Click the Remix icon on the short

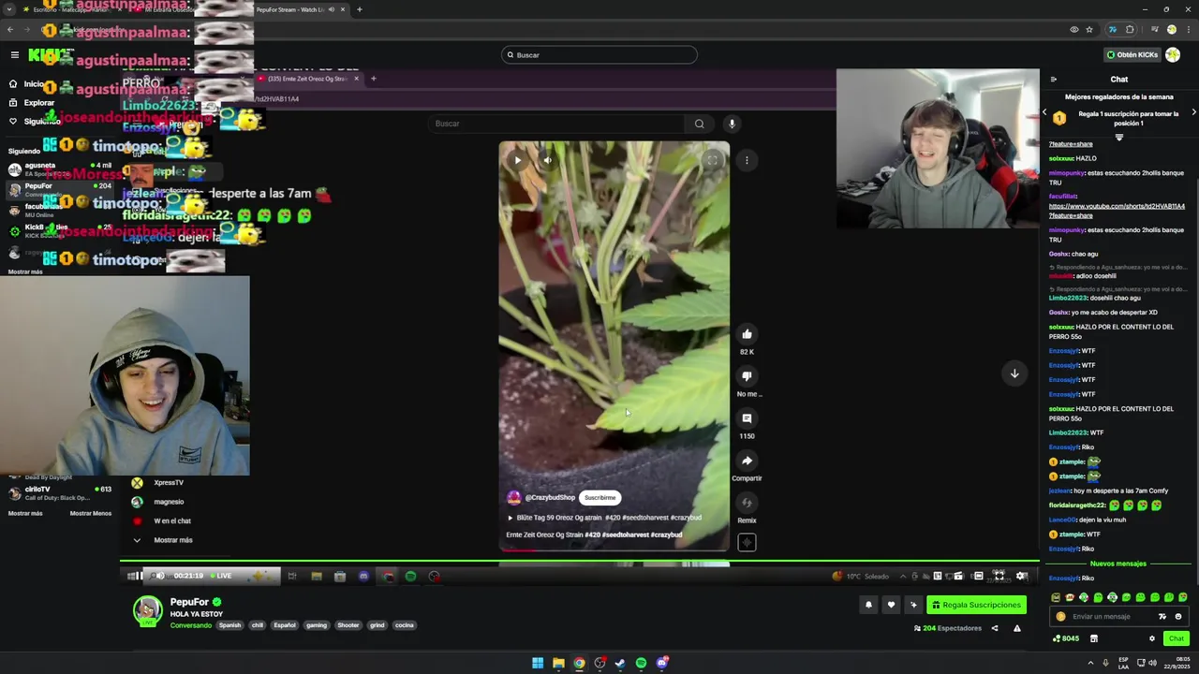pyautogui.click(x=747, y=503)
